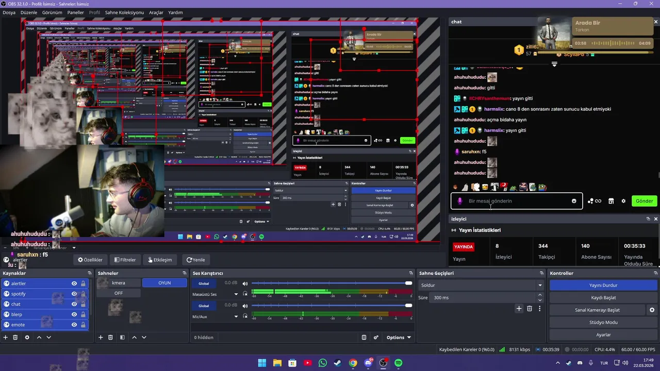Open Paneller menu
The image size is (660, 371).
coord(76,12)
